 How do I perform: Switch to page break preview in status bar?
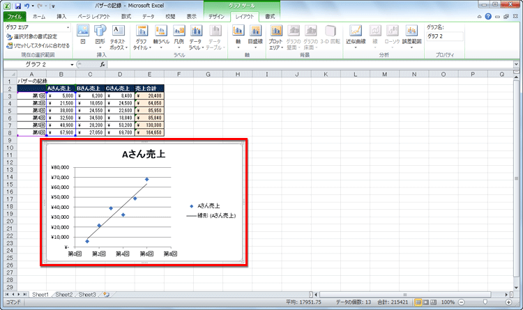tap(434, 302)
